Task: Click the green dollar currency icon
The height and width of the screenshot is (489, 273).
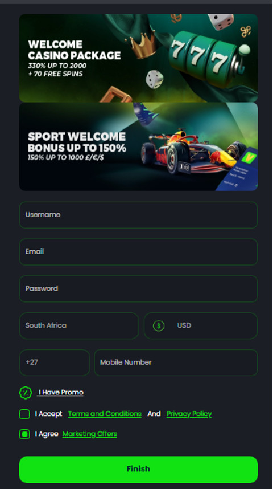Action: tap(159, 325)
